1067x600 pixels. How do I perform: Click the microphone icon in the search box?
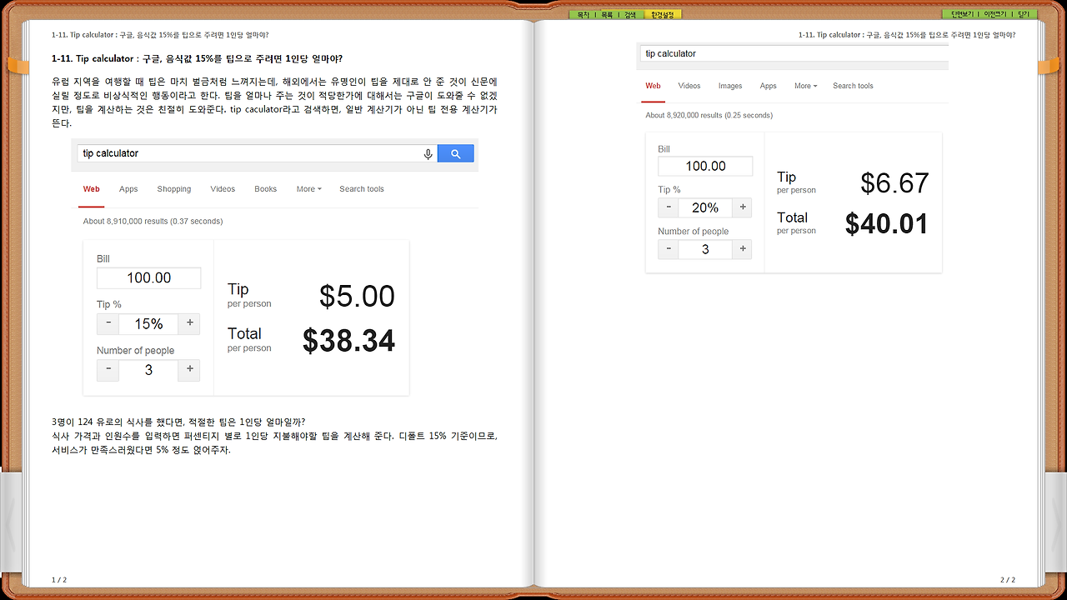pos(428,153)
